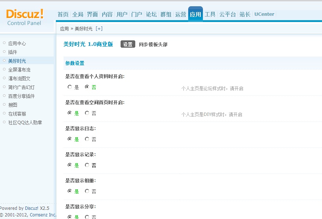Select 是 for 是否显示相册

pyautogui.click(x=69, y=191)
